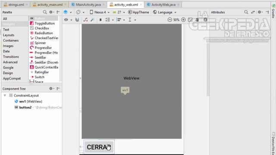The width and height of the screenshot is (276, 155).
Task: Open align options dropdown
Action: pos(121,20)
